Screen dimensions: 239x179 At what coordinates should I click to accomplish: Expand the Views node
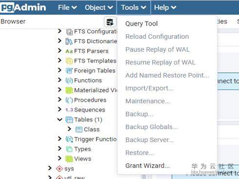click(60, 158)
